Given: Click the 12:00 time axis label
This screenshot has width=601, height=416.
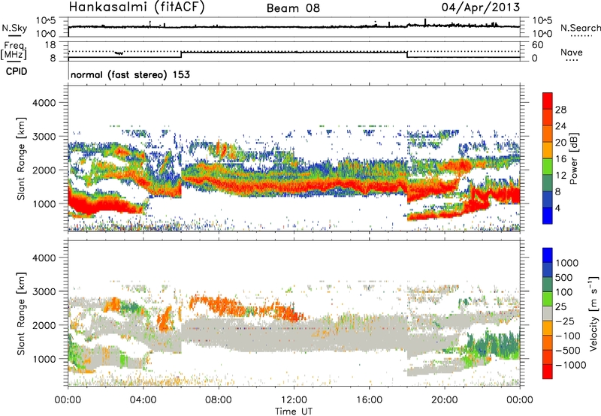Looking at the screenshot, I should [x=294, y=400].
